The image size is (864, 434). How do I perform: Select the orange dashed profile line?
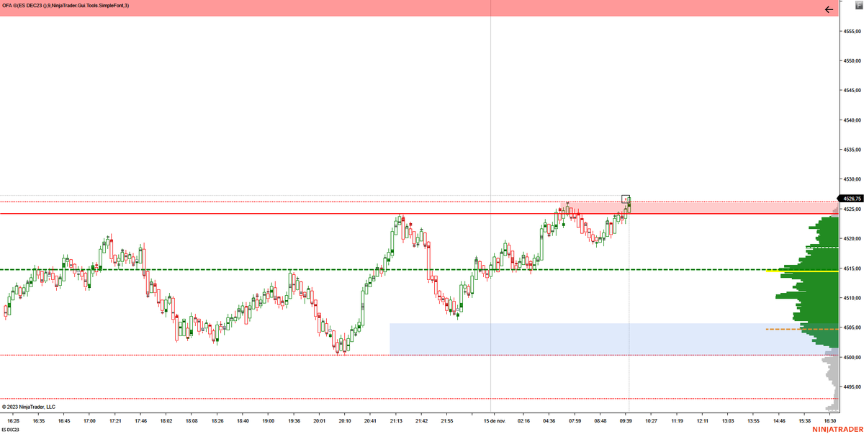tap(802, 329)
